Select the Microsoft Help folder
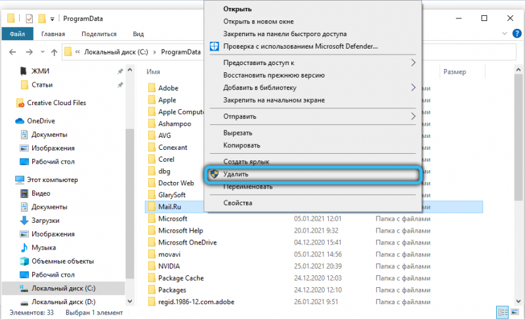 pyautogui.click(x=180, y=231)
